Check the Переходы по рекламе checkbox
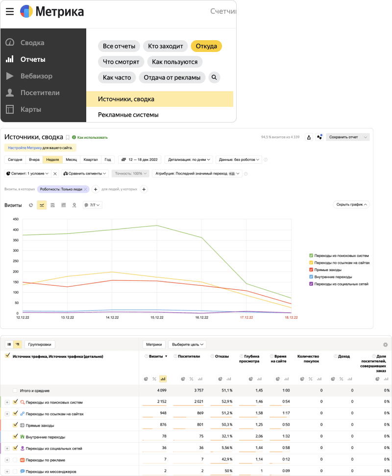Viewport: 392px width, 476px height. 15,460
